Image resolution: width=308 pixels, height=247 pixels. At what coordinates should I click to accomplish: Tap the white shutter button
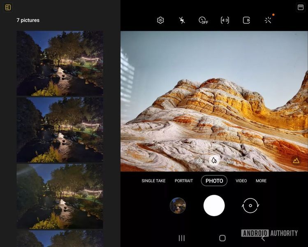click(x=214, y=205)
